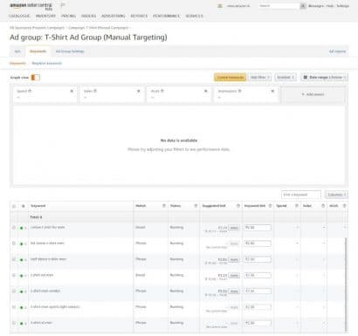Click the ACoS card info icon
358x336 pixels.
coord(162,91)
